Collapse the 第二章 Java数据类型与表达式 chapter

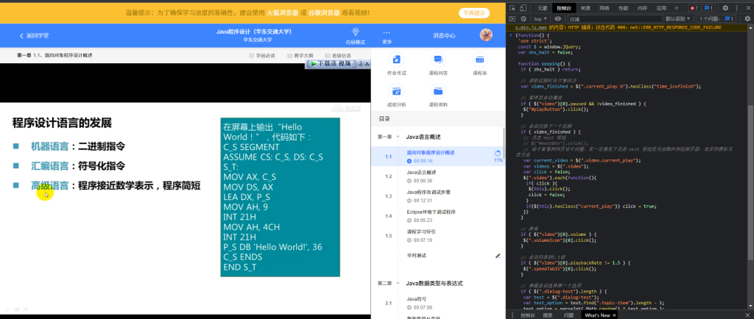point(398,283)
